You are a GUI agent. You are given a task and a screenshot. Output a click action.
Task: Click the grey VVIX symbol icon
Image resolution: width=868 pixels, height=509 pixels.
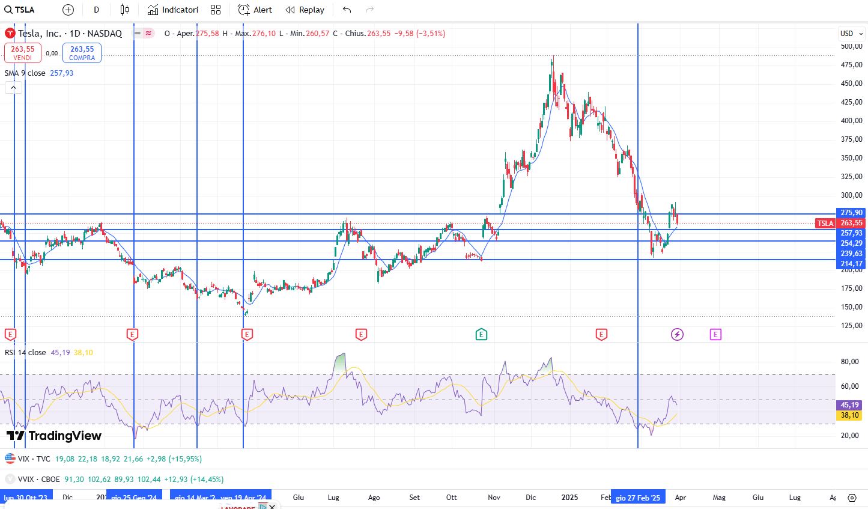pos(10,480)
